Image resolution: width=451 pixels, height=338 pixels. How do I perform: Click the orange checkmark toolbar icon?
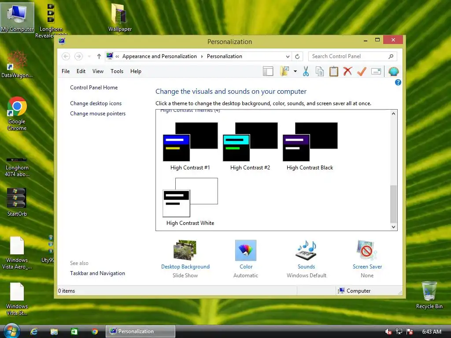tap(362, 71)
